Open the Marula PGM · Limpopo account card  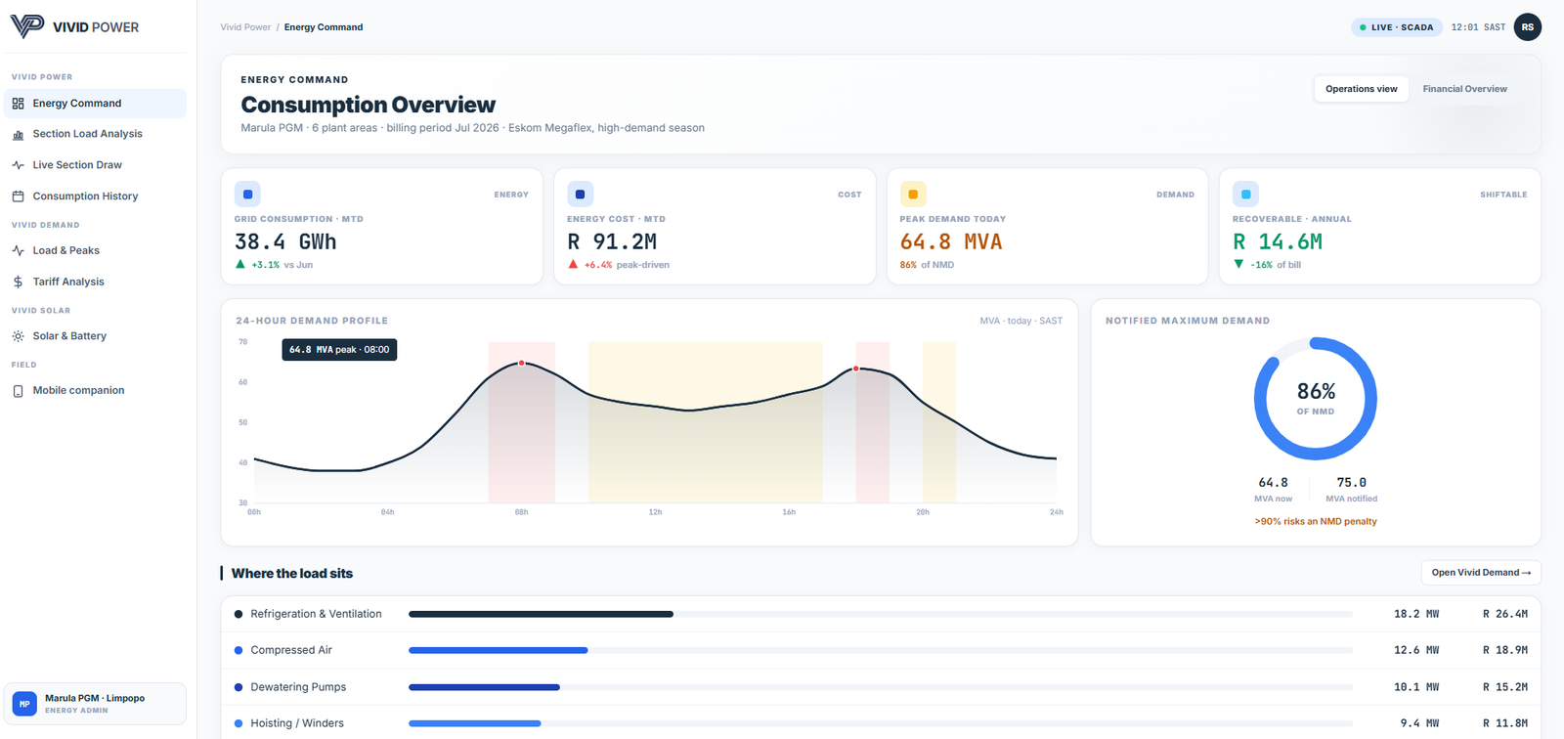click(95, 704)
